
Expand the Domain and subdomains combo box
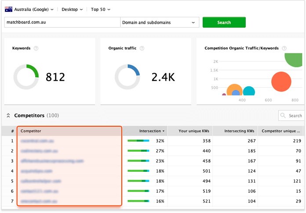[160, 22]
